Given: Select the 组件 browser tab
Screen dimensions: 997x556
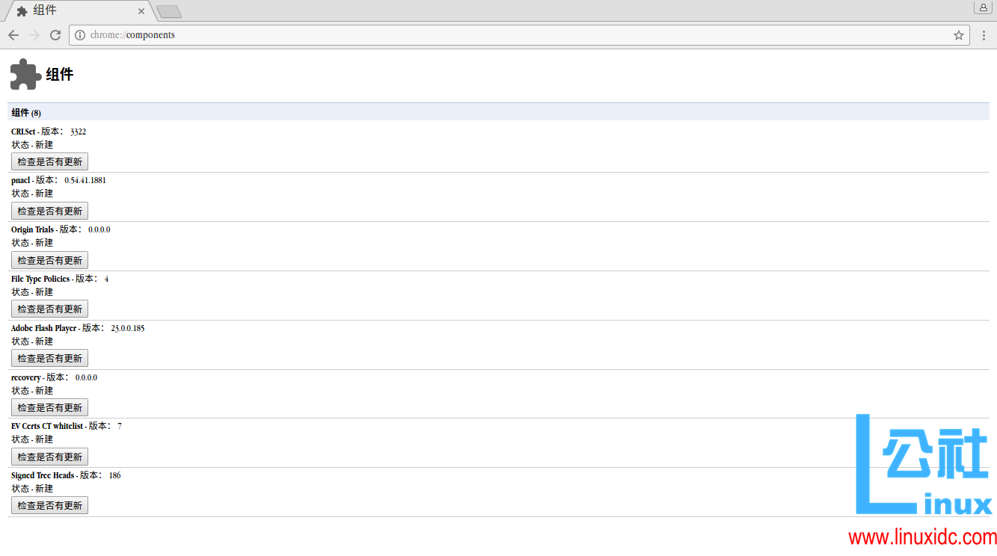Looking at the screenshot, I should point(75,10).
